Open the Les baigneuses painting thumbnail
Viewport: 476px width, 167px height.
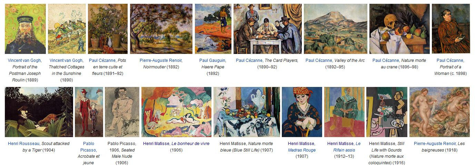pos(439,112)
